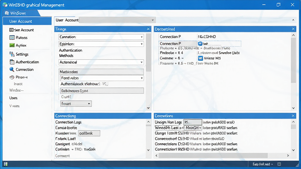Select the WinSowe tab
The image size is (301, 169).
[21, 13]
